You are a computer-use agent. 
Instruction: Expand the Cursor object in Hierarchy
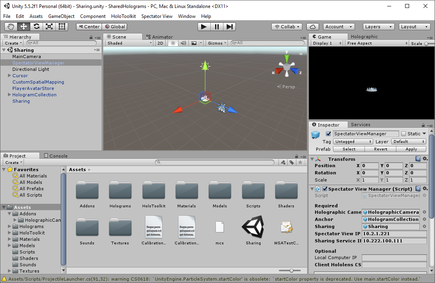10,75
